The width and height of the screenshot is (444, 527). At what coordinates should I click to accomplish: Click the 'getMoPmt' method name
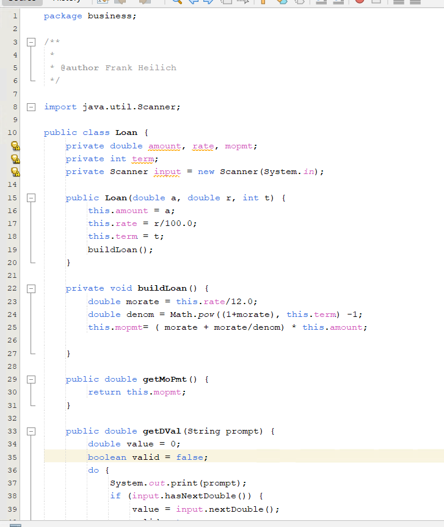[165, 379]
